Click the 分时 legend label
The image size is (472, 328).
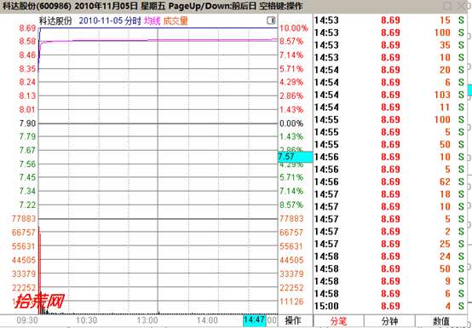pyautogui.click(x=133, y=20)
